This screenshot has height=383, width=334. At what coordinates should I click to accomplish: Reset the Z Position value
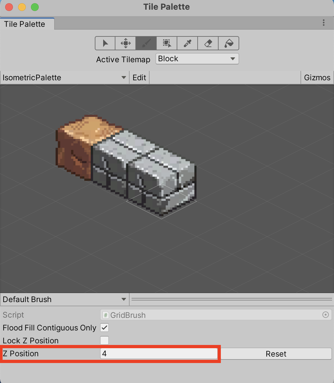[276, 354]
